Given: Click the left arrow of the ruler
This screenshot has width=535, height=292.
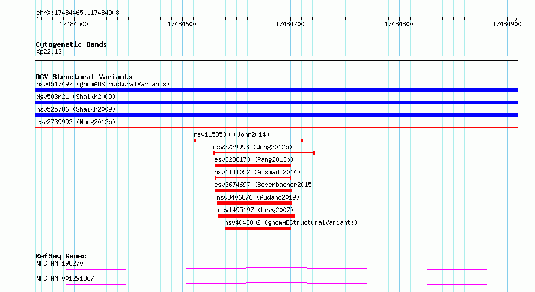Looking at the screenshot, I should 37,19.
